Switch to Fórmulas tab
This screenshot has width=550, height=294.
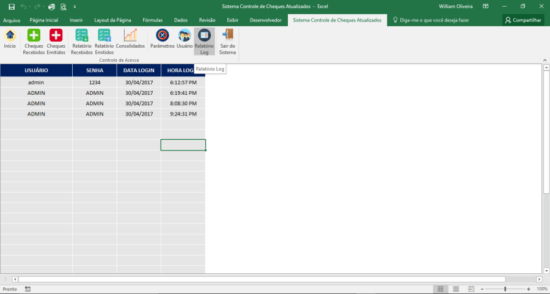click(x=153, y=20)
